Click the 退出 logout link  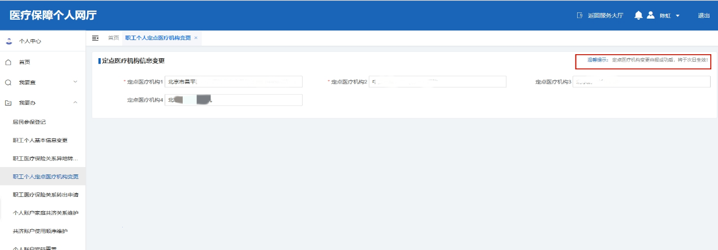point(703,15)
